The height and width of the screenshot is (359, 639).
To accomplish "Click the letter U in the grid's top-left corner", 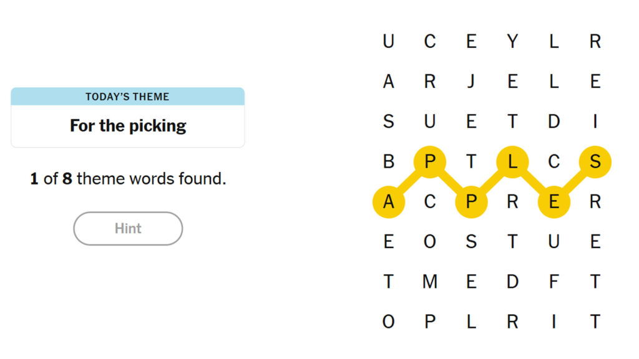I will pyautogui.click(x=389, y=42).
